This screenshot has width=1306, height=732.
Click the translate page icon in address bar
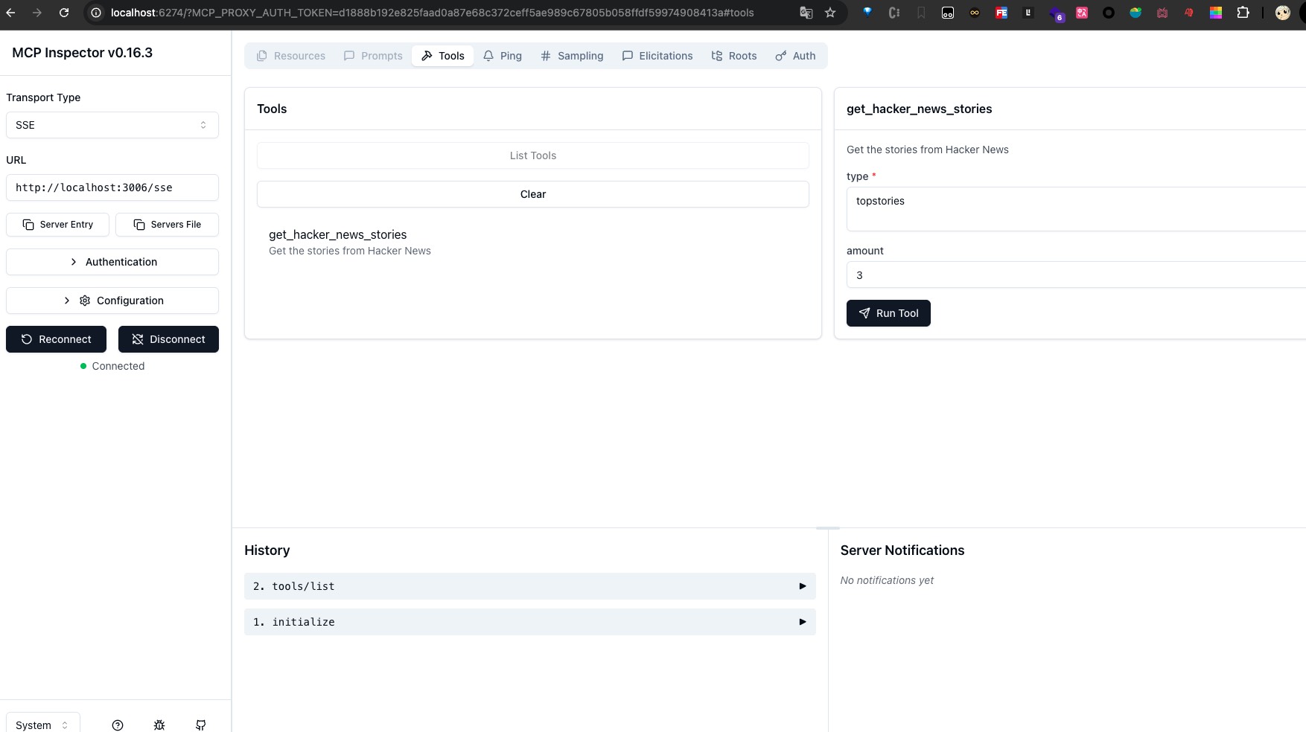pos(806,13)
